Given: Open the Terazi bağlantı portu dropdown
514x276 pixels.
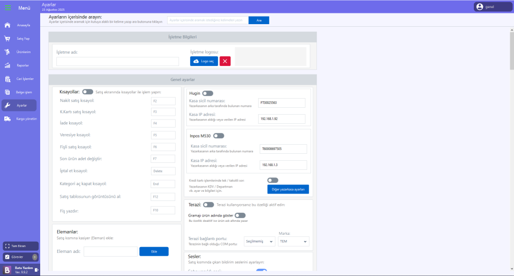Looking at the screenshot, I should [x=259, y=242].
